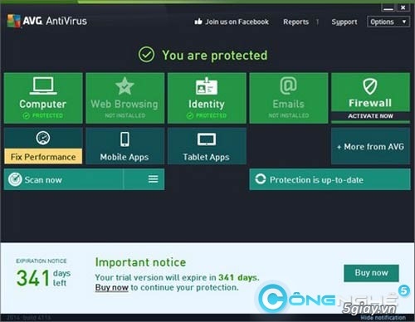Image resolution: width=415 pixels, height=322 pixels.
Task: Click the 341 days left counter
Action: tap(43, 278)
